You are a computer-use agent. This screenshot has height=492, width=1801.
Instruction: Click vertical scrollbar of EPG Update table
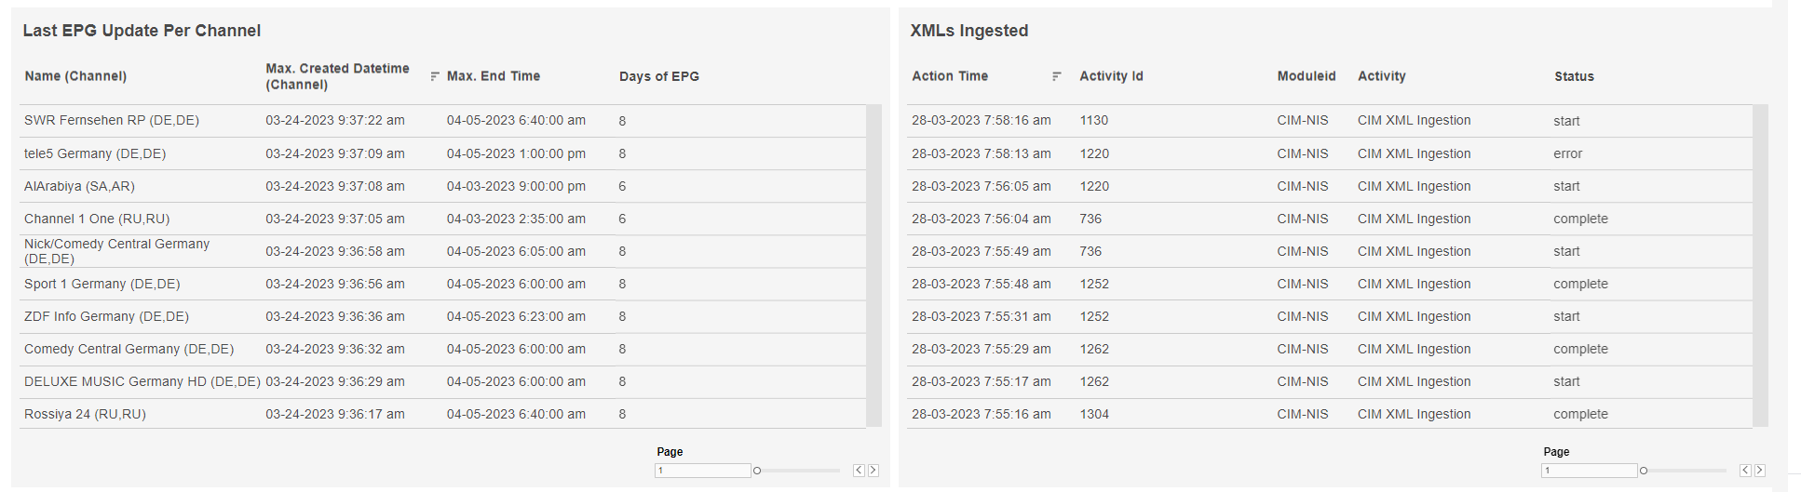click(873, 265)
